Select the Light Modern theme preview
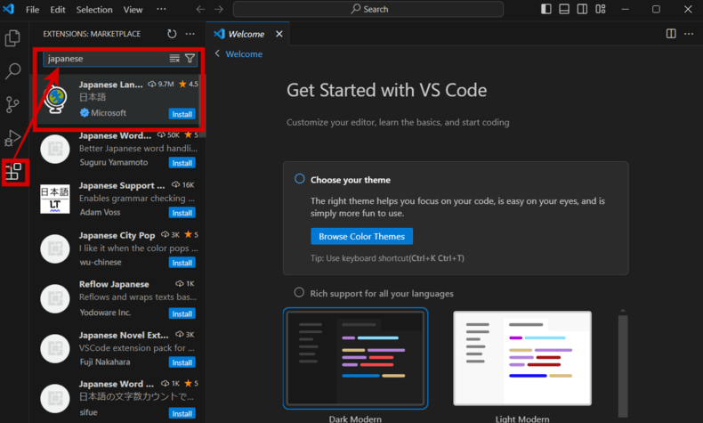 click(x=522, y=358)
